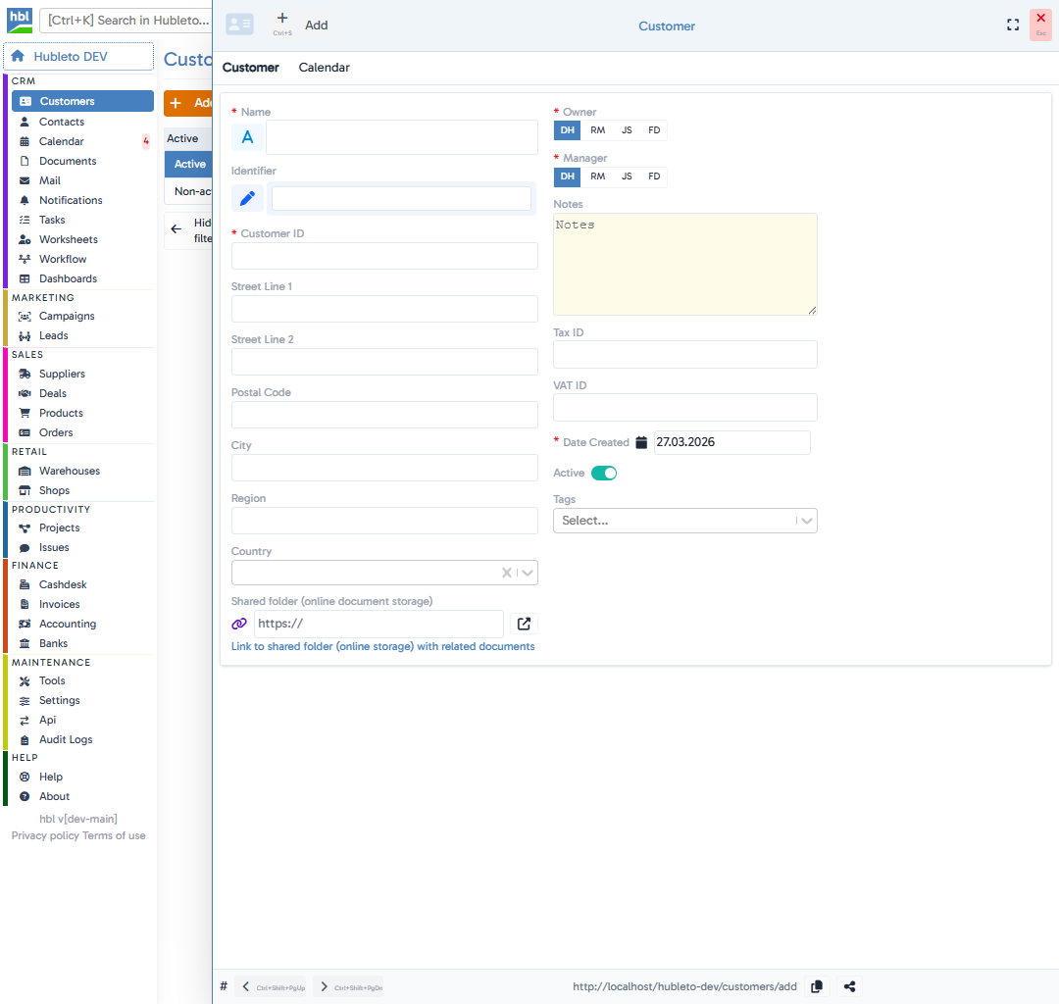Image resolution: width=1059 pixels, height=1004 pixels.
Task: Go to next record arrow
Action: tap(325, 986)
